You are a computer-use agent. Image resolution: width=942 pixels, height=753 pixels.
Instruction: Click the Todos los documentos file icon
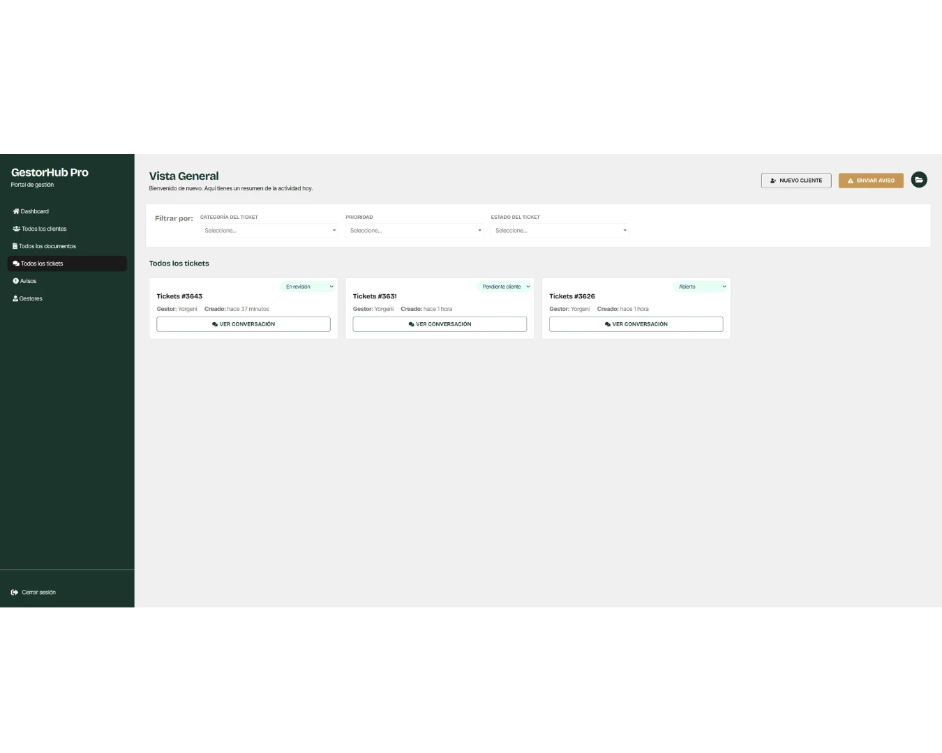(x=15, y=246)
